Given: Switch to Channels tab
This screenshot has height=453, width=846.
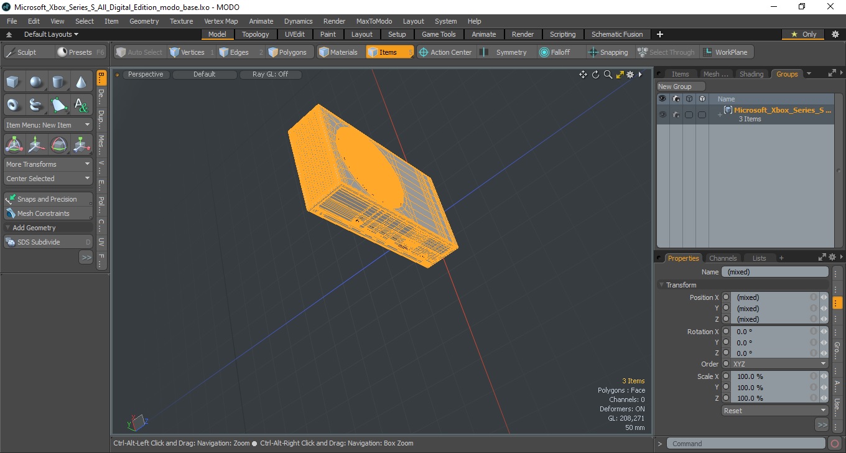Looking at the screenshot, I should [723, 258].
